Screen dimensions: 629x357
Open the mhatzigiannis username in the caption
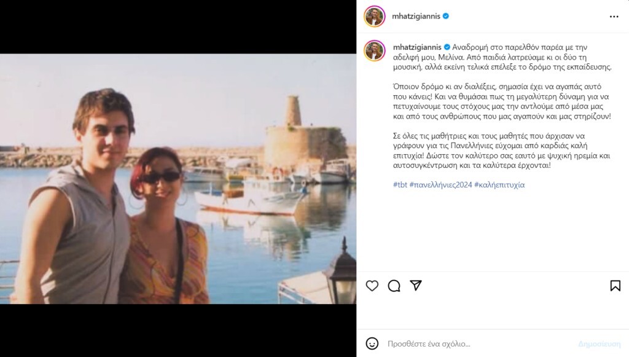point(416,47)
